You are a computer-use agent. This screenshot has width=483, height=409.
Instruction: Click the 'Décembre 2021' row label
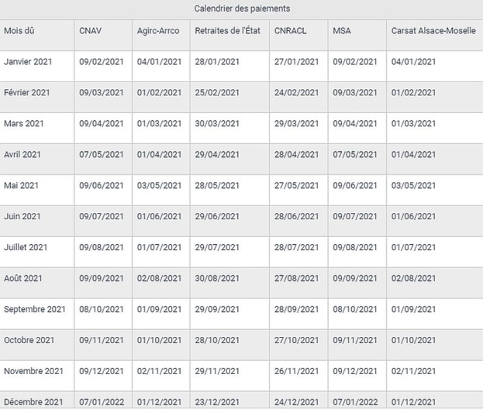click(34, 402)
